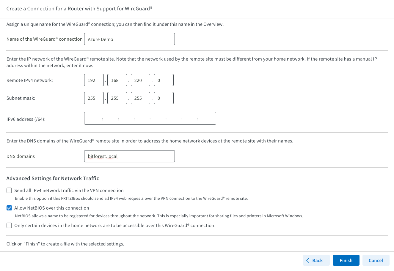Image resolution: width=394 pixels, height=271 pixels.
Task: Uncheck Allow NetBIOS over this connection
Action: pyautogui.click(x=9, y=208)
